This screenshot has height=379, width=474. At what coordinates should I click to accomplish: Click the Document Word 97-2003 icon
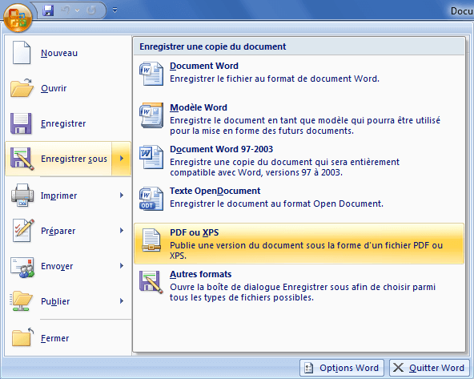click(151, 157)
